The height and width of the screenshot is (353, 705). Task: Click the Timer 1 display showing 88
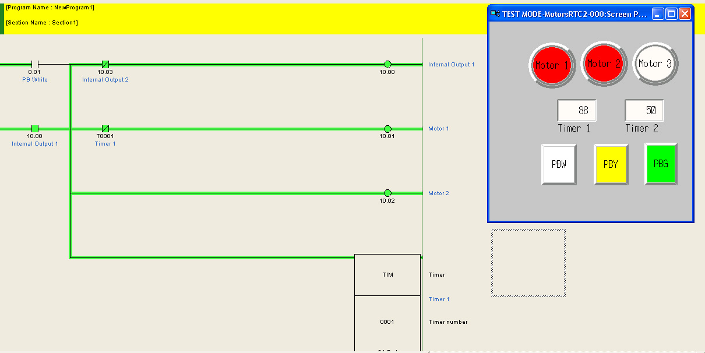pos(576,110)
